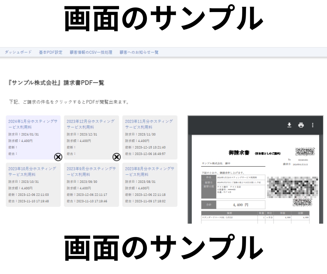
Task: Click the 下記、ご請求の件名をクリック instruction text
Action: (x=70, y=102)
